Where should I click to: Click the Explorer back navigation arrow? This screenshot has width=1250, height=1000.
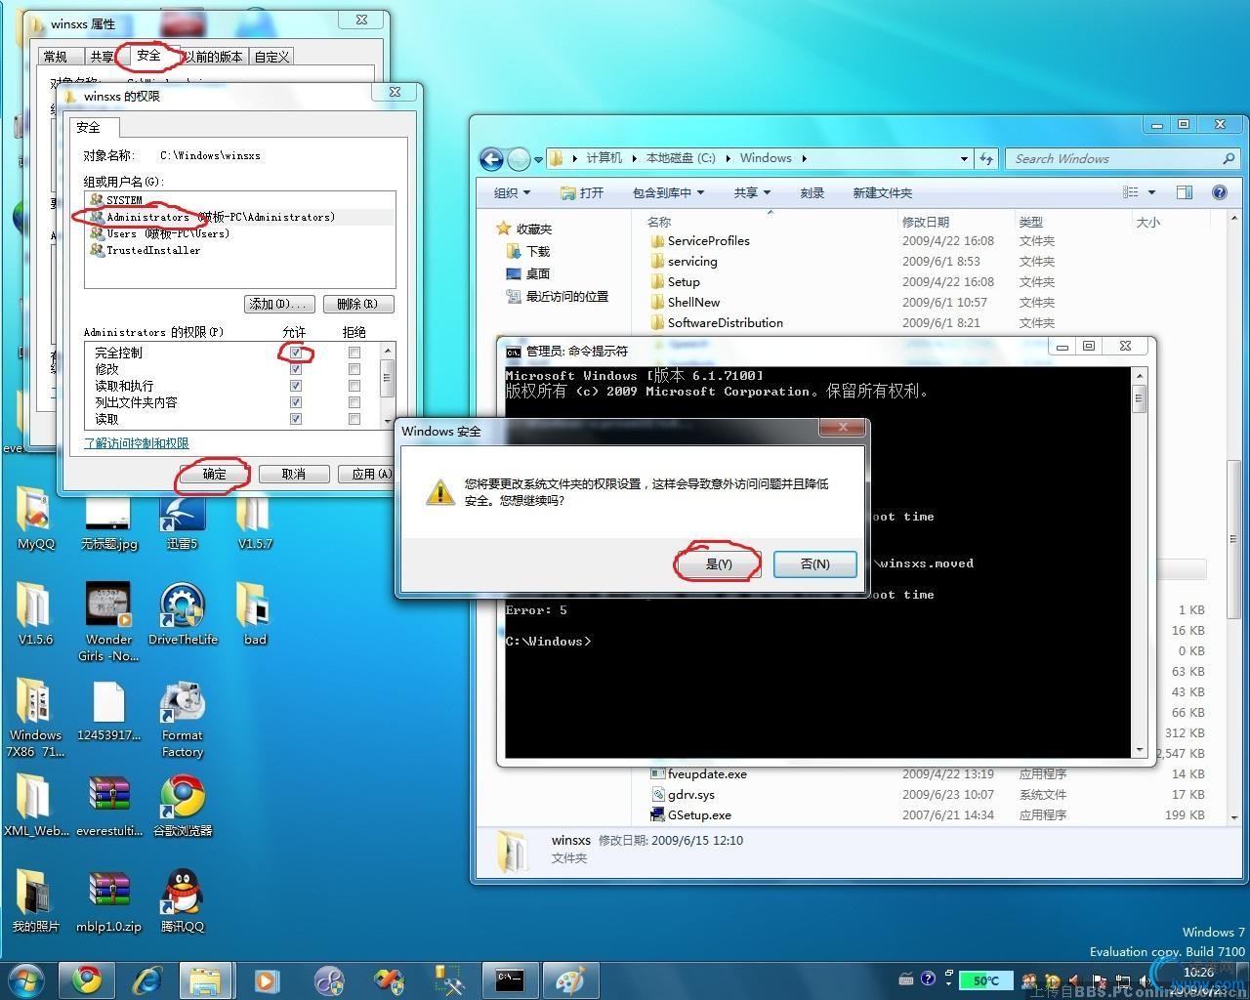[x=491, y=158]
